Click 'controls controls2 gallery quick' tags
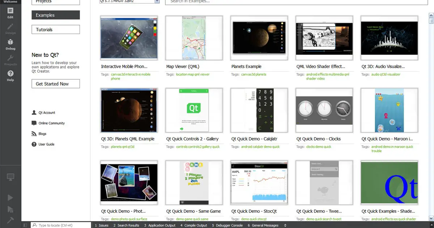 pyautogui.click(x=198, y=147)
